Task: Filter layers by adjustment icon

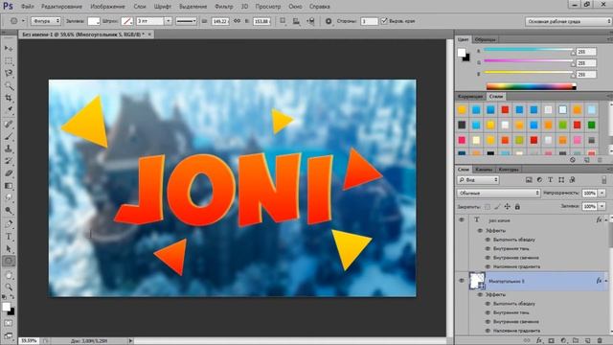Action: 539,180
